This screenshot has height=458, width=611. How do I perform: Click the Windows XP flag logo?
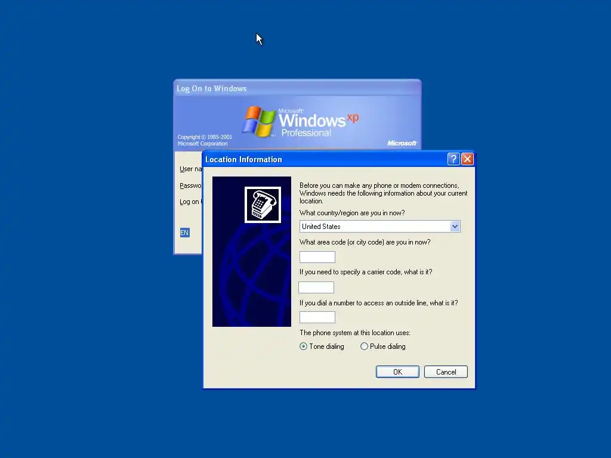tap(258, 121)
